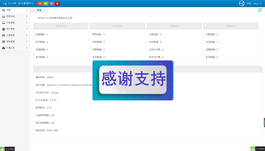265x151 pixels.
Task: Click the YztCMF share-node logo icon
Action: [x=5, y=4]
